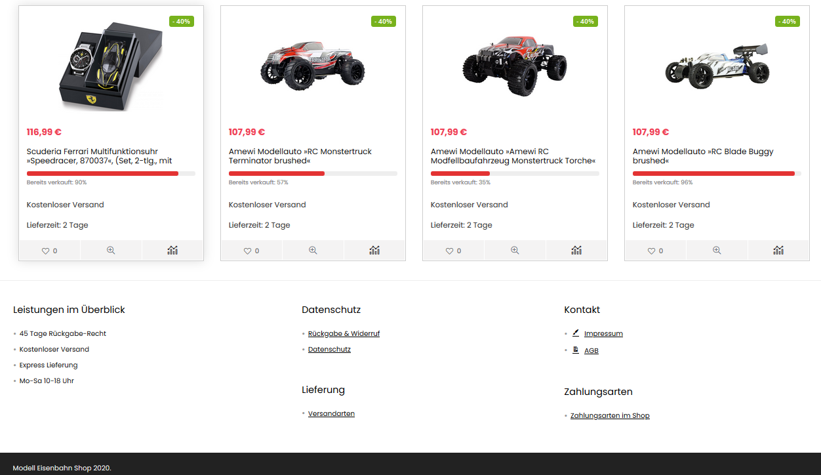821x475 pixels.
Task: Click compare chart icon on Monstertruck Torche
Action: click(x=576, y=251)
